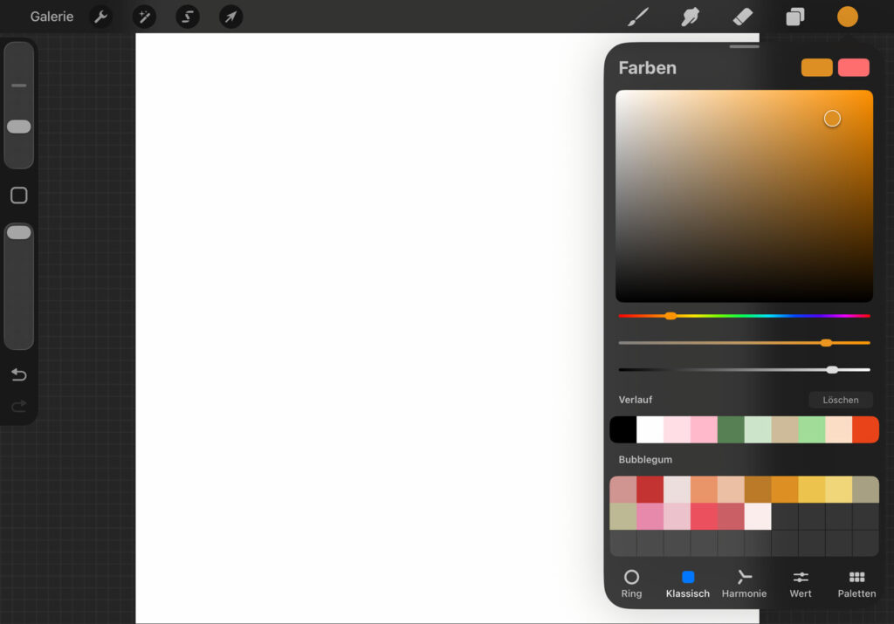Viewport: 894px width, 624px height.
Task: Open the Adjustments magic wand menu
Action: (x=144, y=17)
